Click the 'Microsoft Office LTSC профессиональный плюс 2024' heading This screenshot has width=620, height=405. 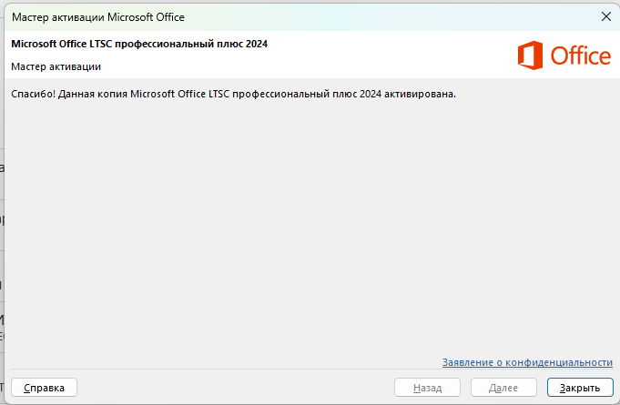(139, 44)
